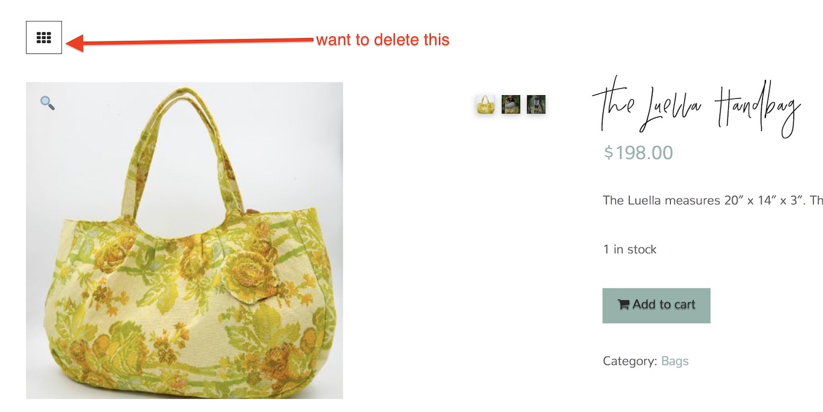
Task: Click the '1 in stock' text
Action: tap(630, 249)
